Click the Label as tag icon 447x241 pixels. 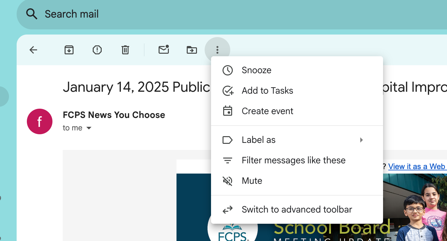pos(227,140)
